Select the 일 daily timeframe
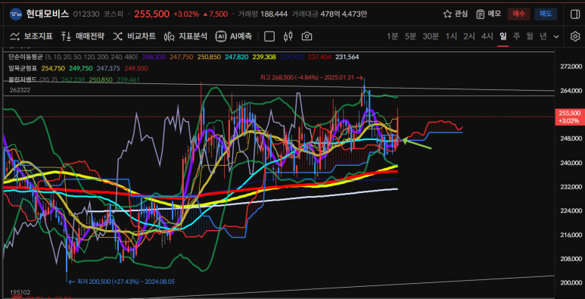Image resolution: width=585 pixels, height=299 pixels. (x=503, y=36)
